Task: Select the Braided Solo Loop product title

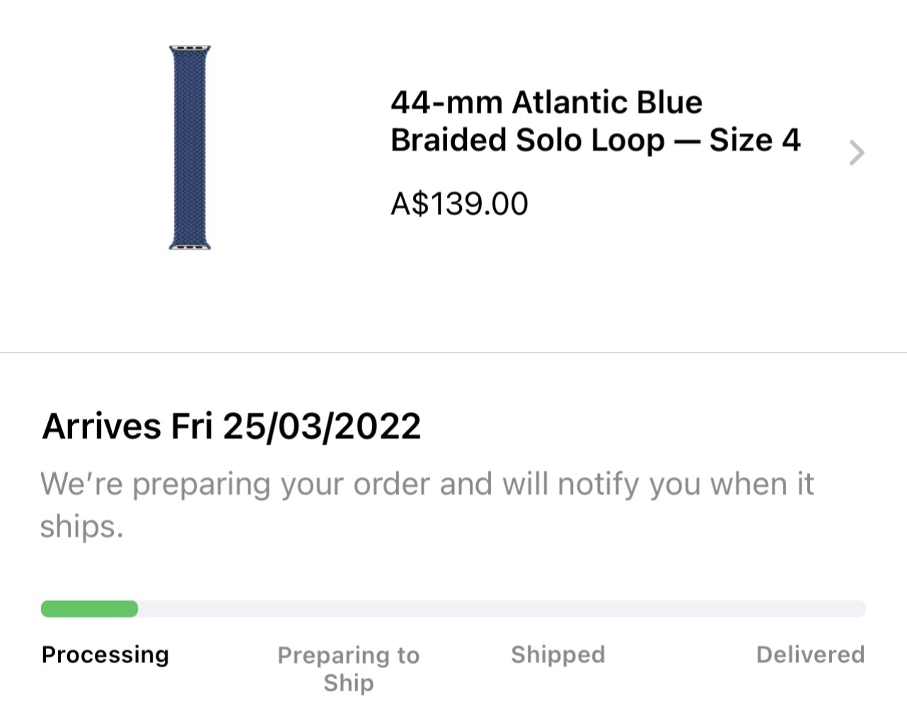Action: click(x=594, y=121)
